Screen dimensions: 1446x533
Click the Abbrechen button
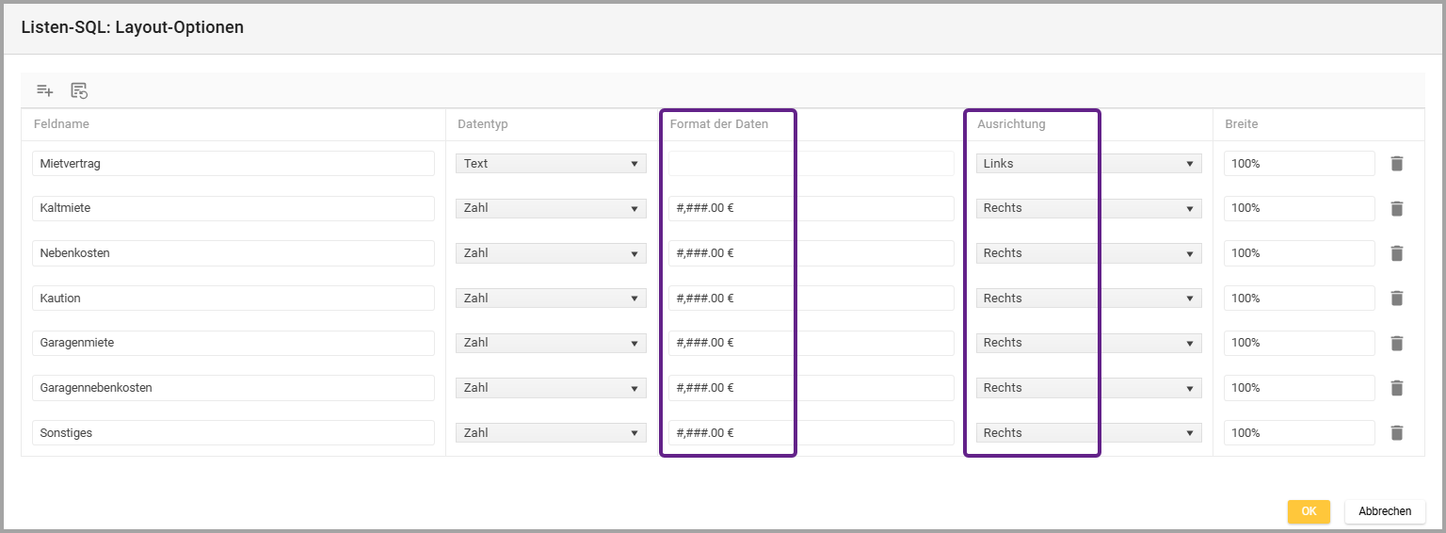pos(1384,511)
